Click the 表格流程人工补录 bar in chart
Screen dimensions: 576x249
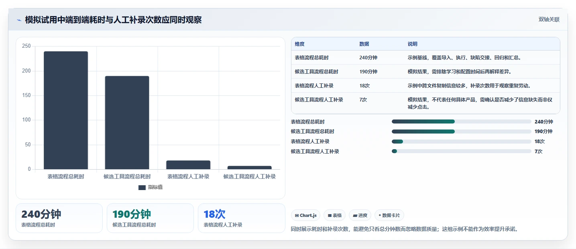188,165
